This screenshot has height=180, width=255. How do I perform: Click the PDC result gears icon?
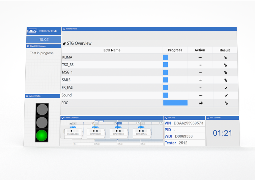(226, 103)
